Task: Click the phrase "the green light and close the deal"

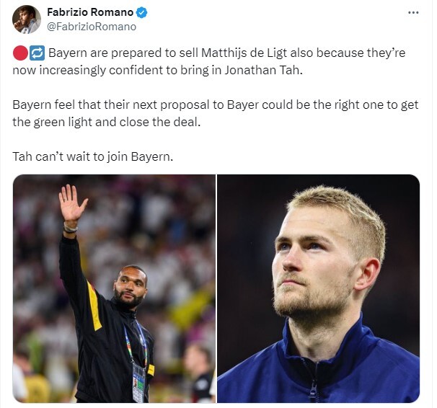Action: tap(107, 123)
